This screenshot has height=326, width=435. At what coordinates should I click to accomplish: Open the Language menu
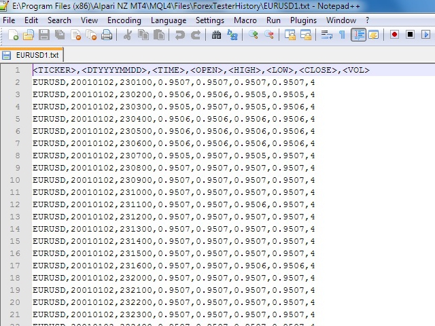pos(169,20)
